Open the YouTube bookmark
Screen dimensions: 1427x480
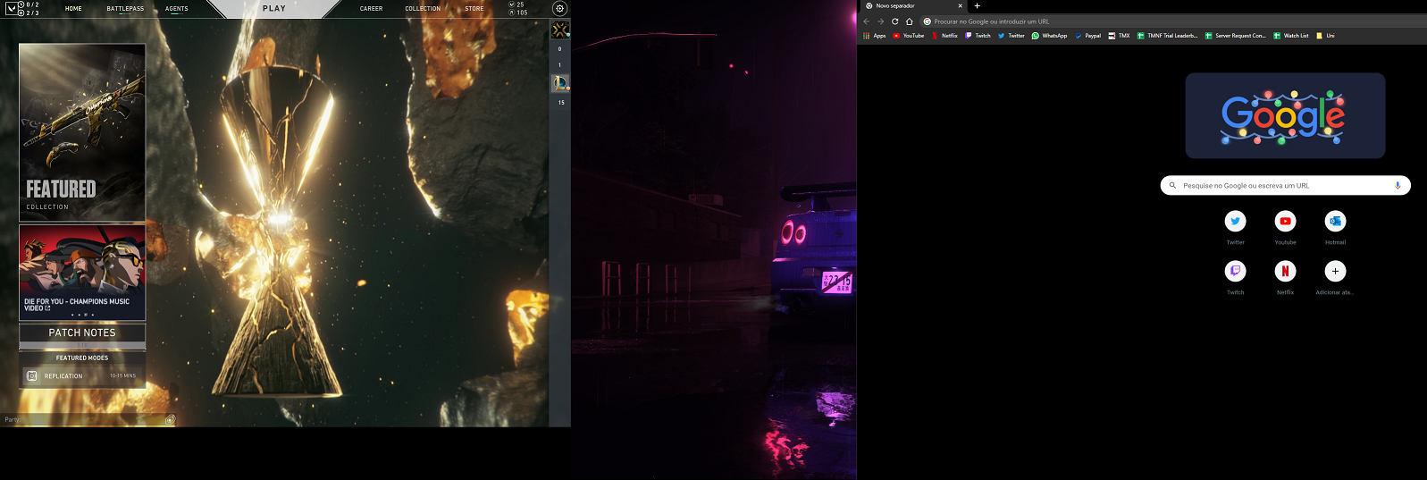coord(909,36)
